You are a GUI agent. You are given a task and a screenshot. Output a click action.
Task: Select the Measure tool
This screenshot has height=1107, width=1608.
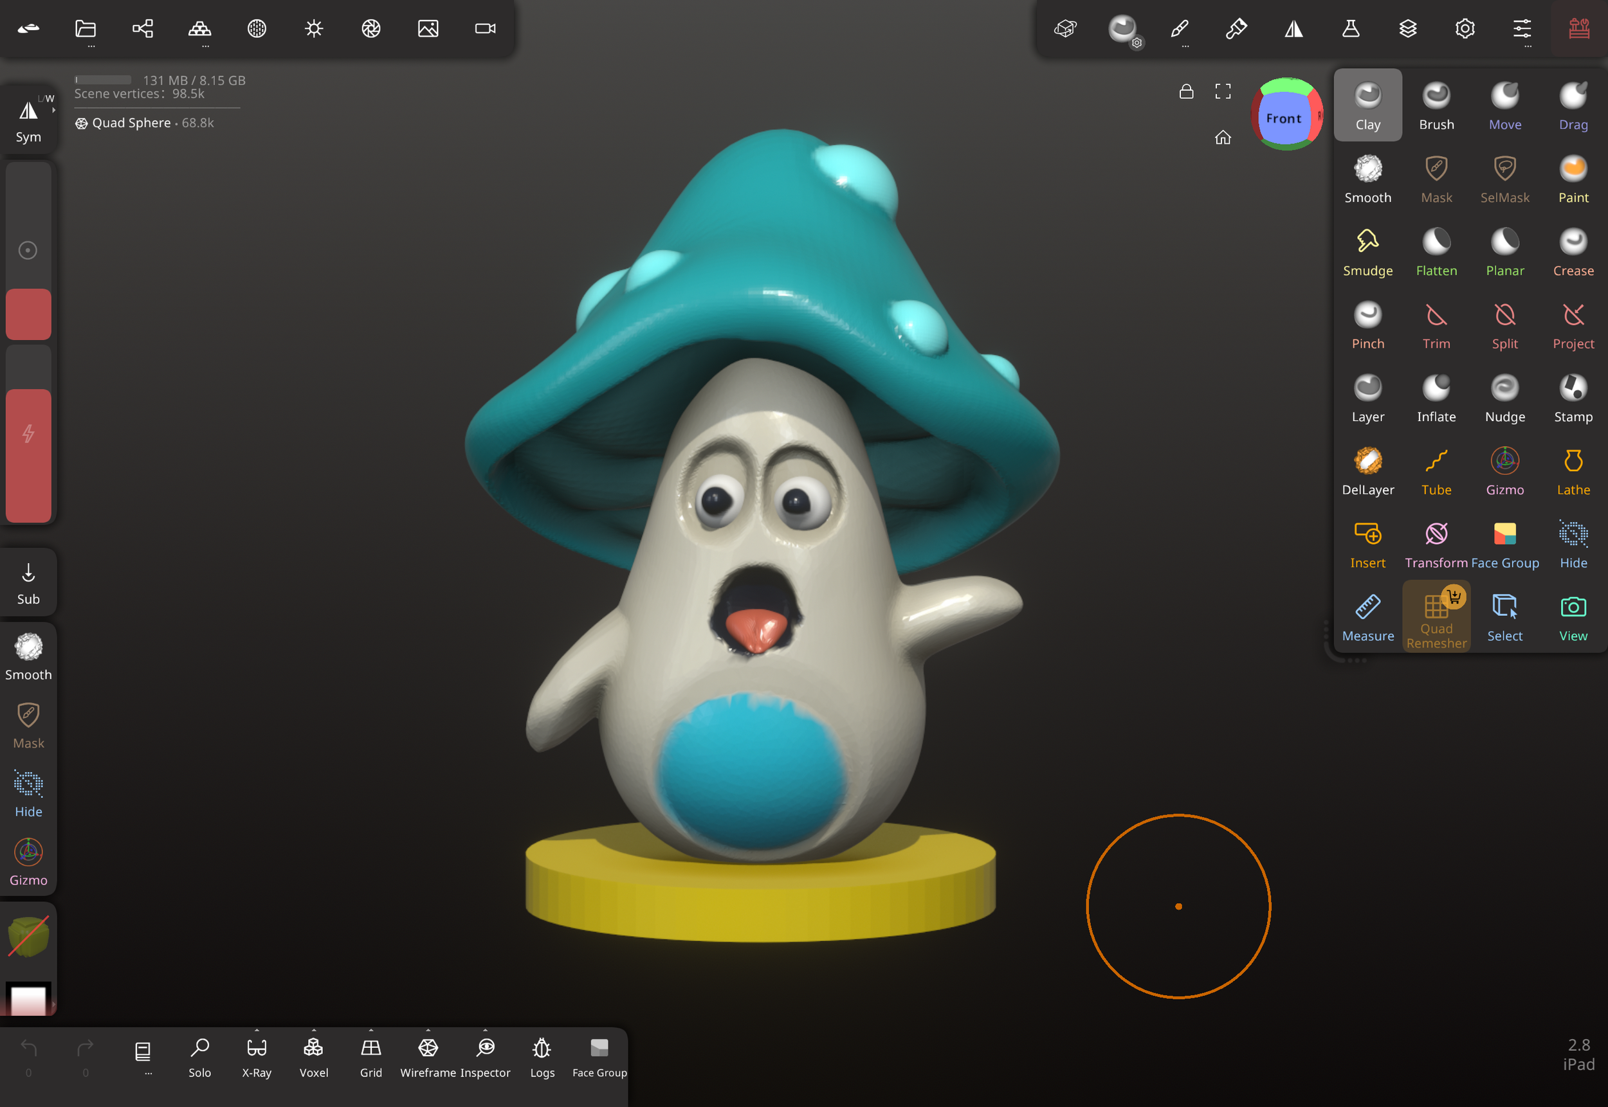[x=1367, y=616]
